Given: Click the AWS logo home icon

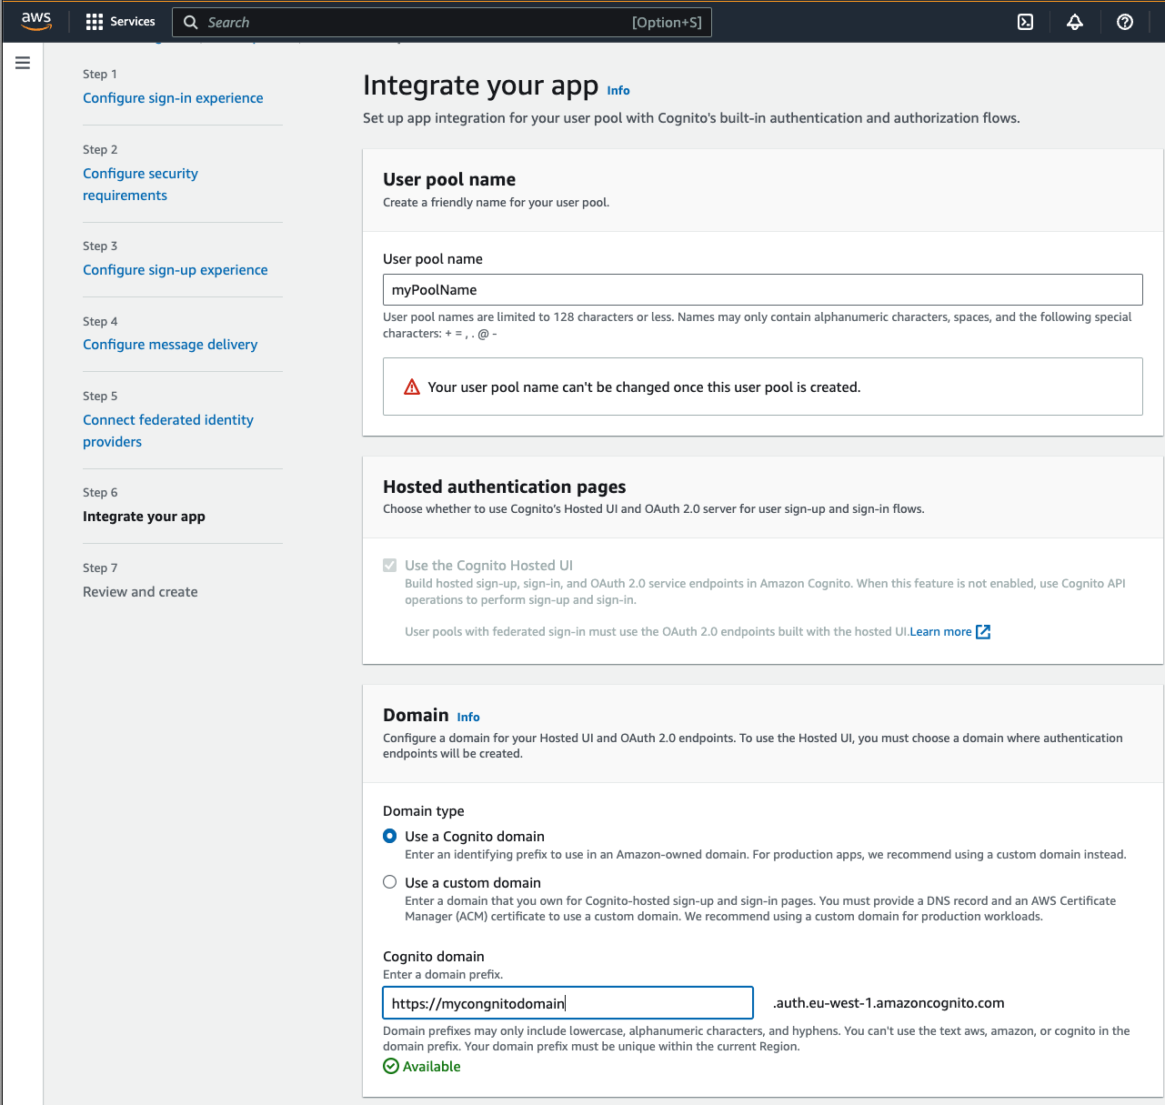Looking at the screenshot, I should tap(36, 21).
